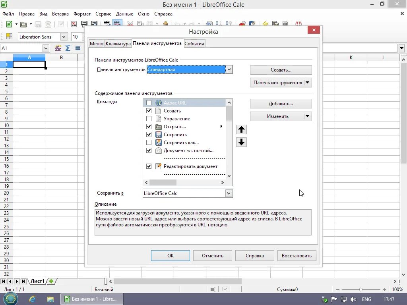
Task: Click the Open folder icon in the toolbar
Action: [x=23, y=24]
